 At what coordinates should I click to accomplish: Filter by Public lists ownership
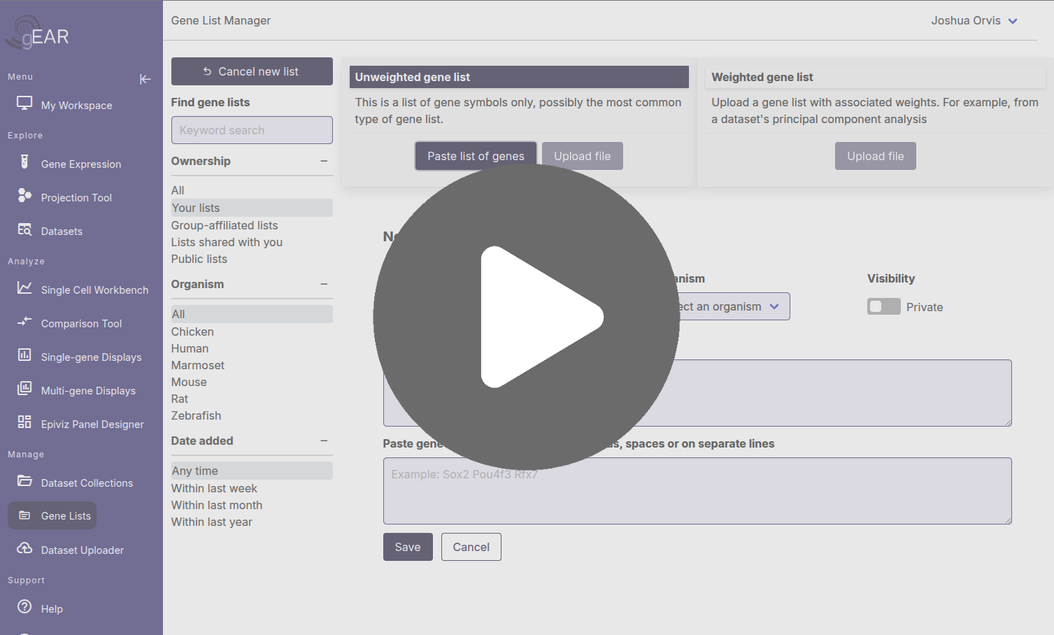pos(199,259)
